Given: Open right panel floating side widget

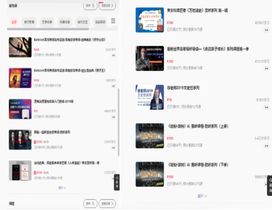Looking at the screenshot, I should (x=270, y=185).
